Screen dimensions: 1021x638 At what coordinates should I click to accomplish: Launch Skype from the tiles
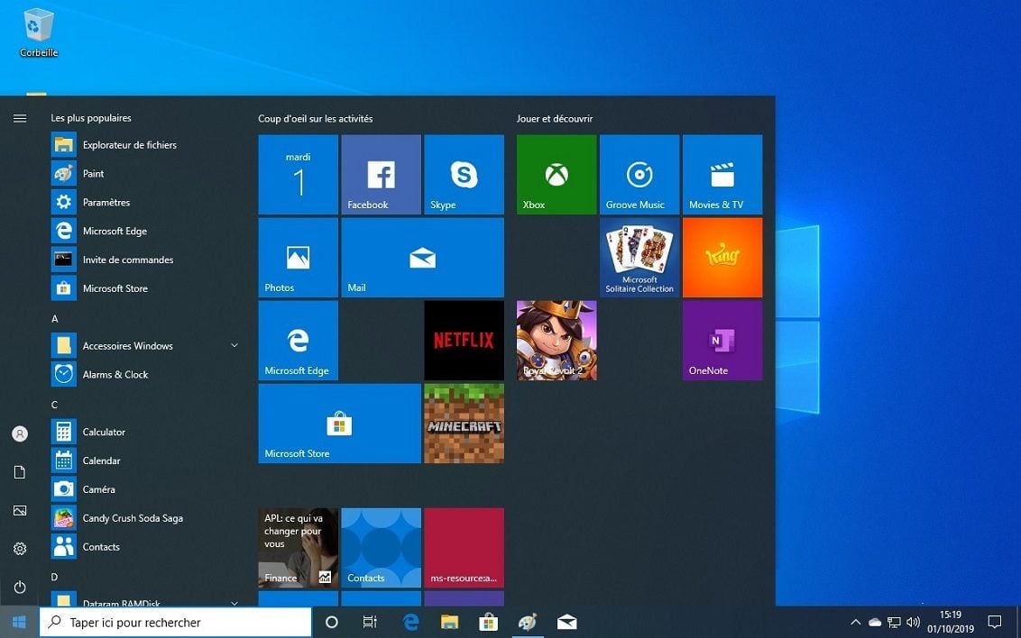click(464, 174)
